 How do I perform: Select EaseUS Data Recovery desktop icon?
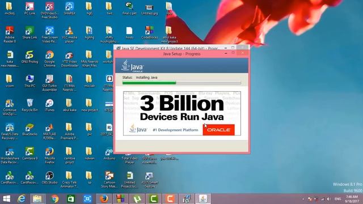click(10, 131)
